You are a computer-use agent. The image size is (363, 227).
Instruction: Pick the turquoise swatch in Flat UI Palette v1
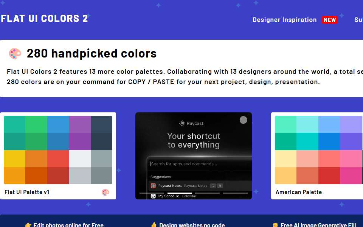15,124
